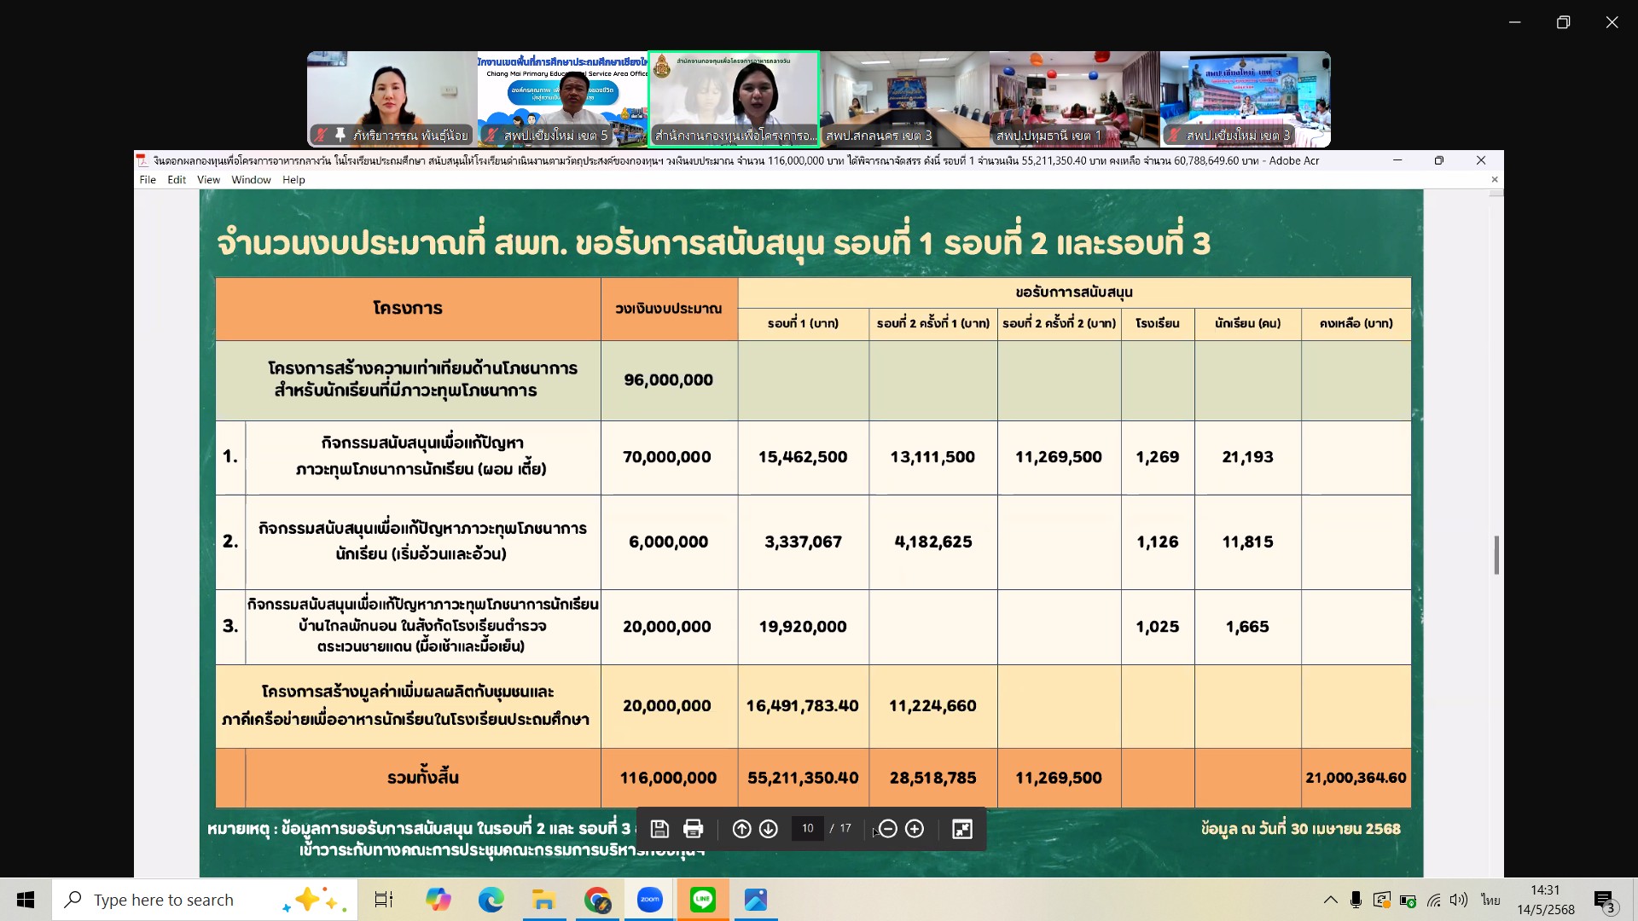Screen dimensions: 1638x921
Task: Click the table cell showing 19,920,000
Action: point(803,627)
